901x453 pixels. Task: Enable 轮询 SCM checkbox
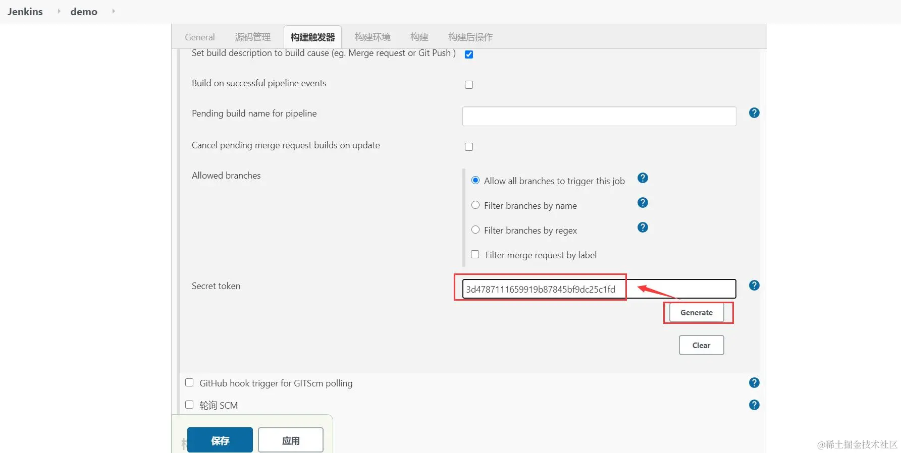coord(189,405)
